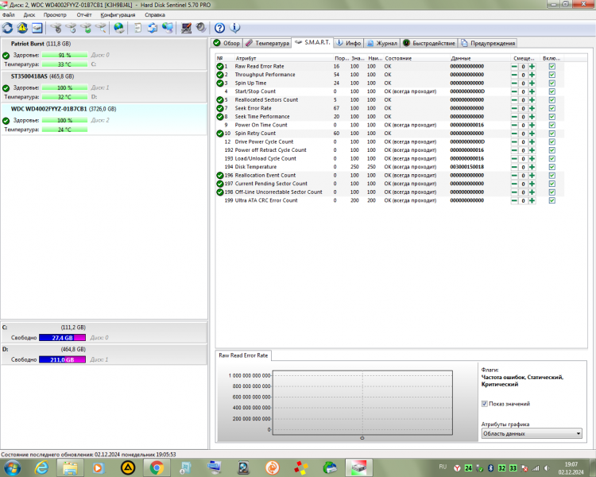
Task: Open the 'Область данных' graph attributes dropdown
Action: 532,433
